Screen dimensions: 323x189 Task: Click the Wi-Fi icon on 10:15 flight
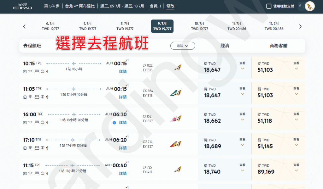(30, 71)
